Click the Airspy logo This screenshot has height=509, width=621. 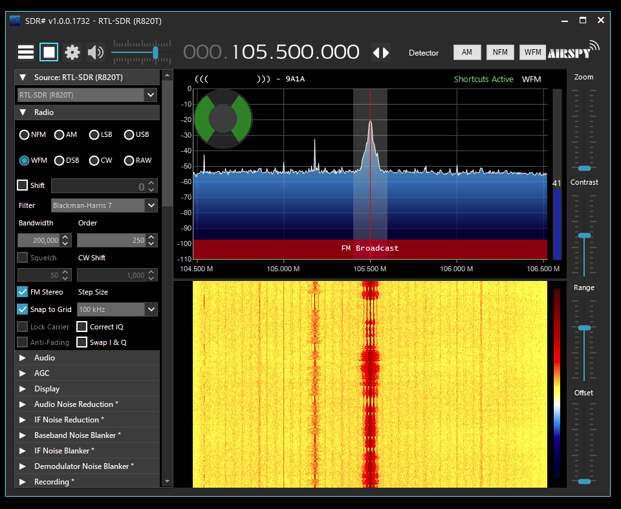[574, 50]
